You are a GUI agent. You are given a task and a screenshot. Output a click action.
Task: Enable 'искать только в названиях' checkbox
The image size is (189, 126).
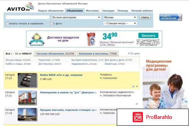pos(7,24)
